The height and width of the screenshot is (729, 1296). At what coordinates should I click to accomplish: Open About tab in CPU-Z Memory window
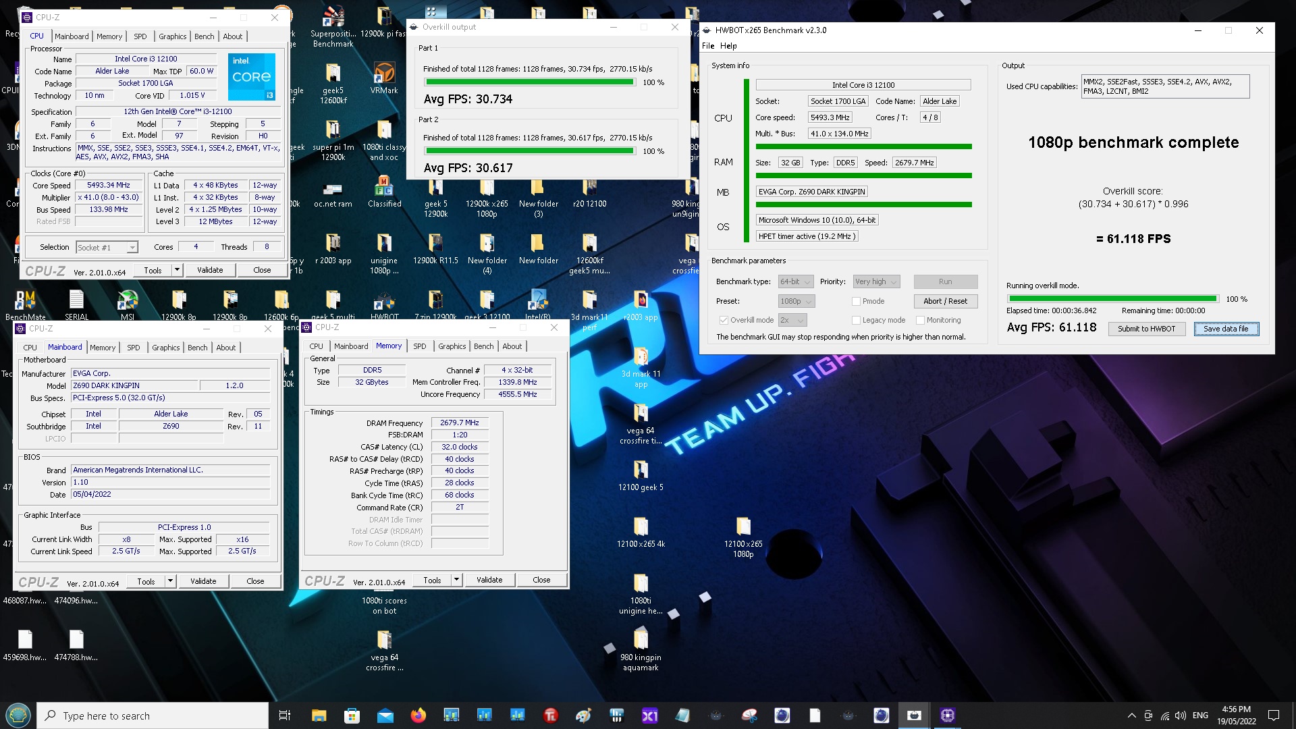512,346
